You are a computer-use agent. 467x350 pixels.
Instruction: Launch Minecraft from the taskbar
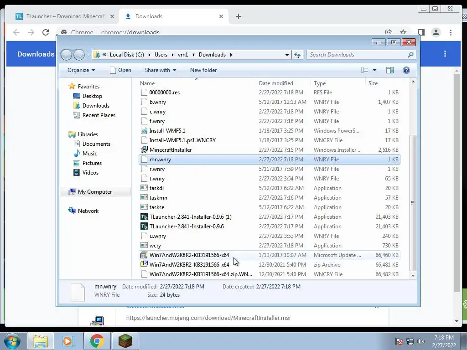[125, 341]
